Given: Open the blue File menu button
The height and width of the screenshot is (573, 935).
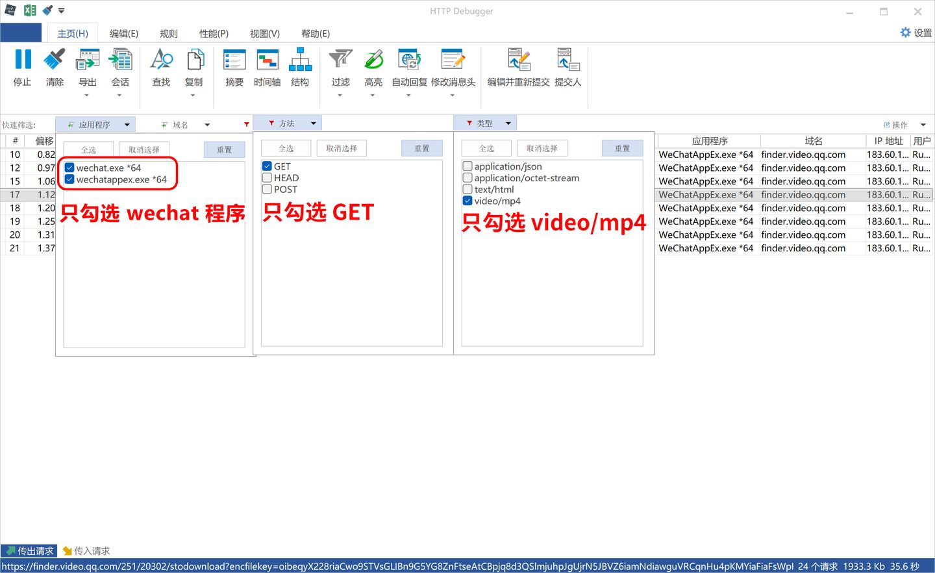Looking at the screenshot, I should click(21, 32).
